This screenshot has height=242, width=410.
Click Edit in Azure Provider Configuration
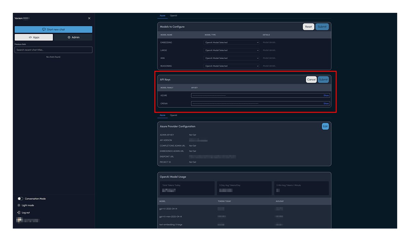pyautogui.click(x=325, y=126)
